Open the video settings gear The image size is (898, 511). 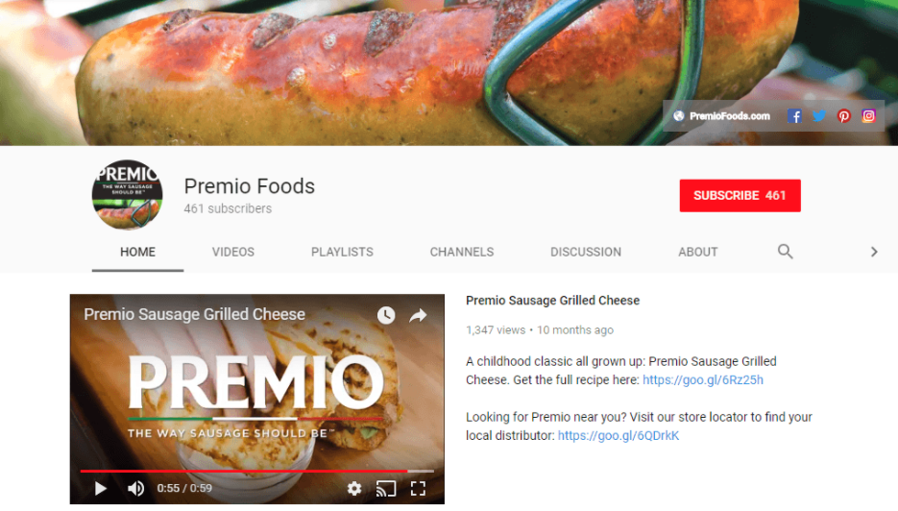click(354, 488)
